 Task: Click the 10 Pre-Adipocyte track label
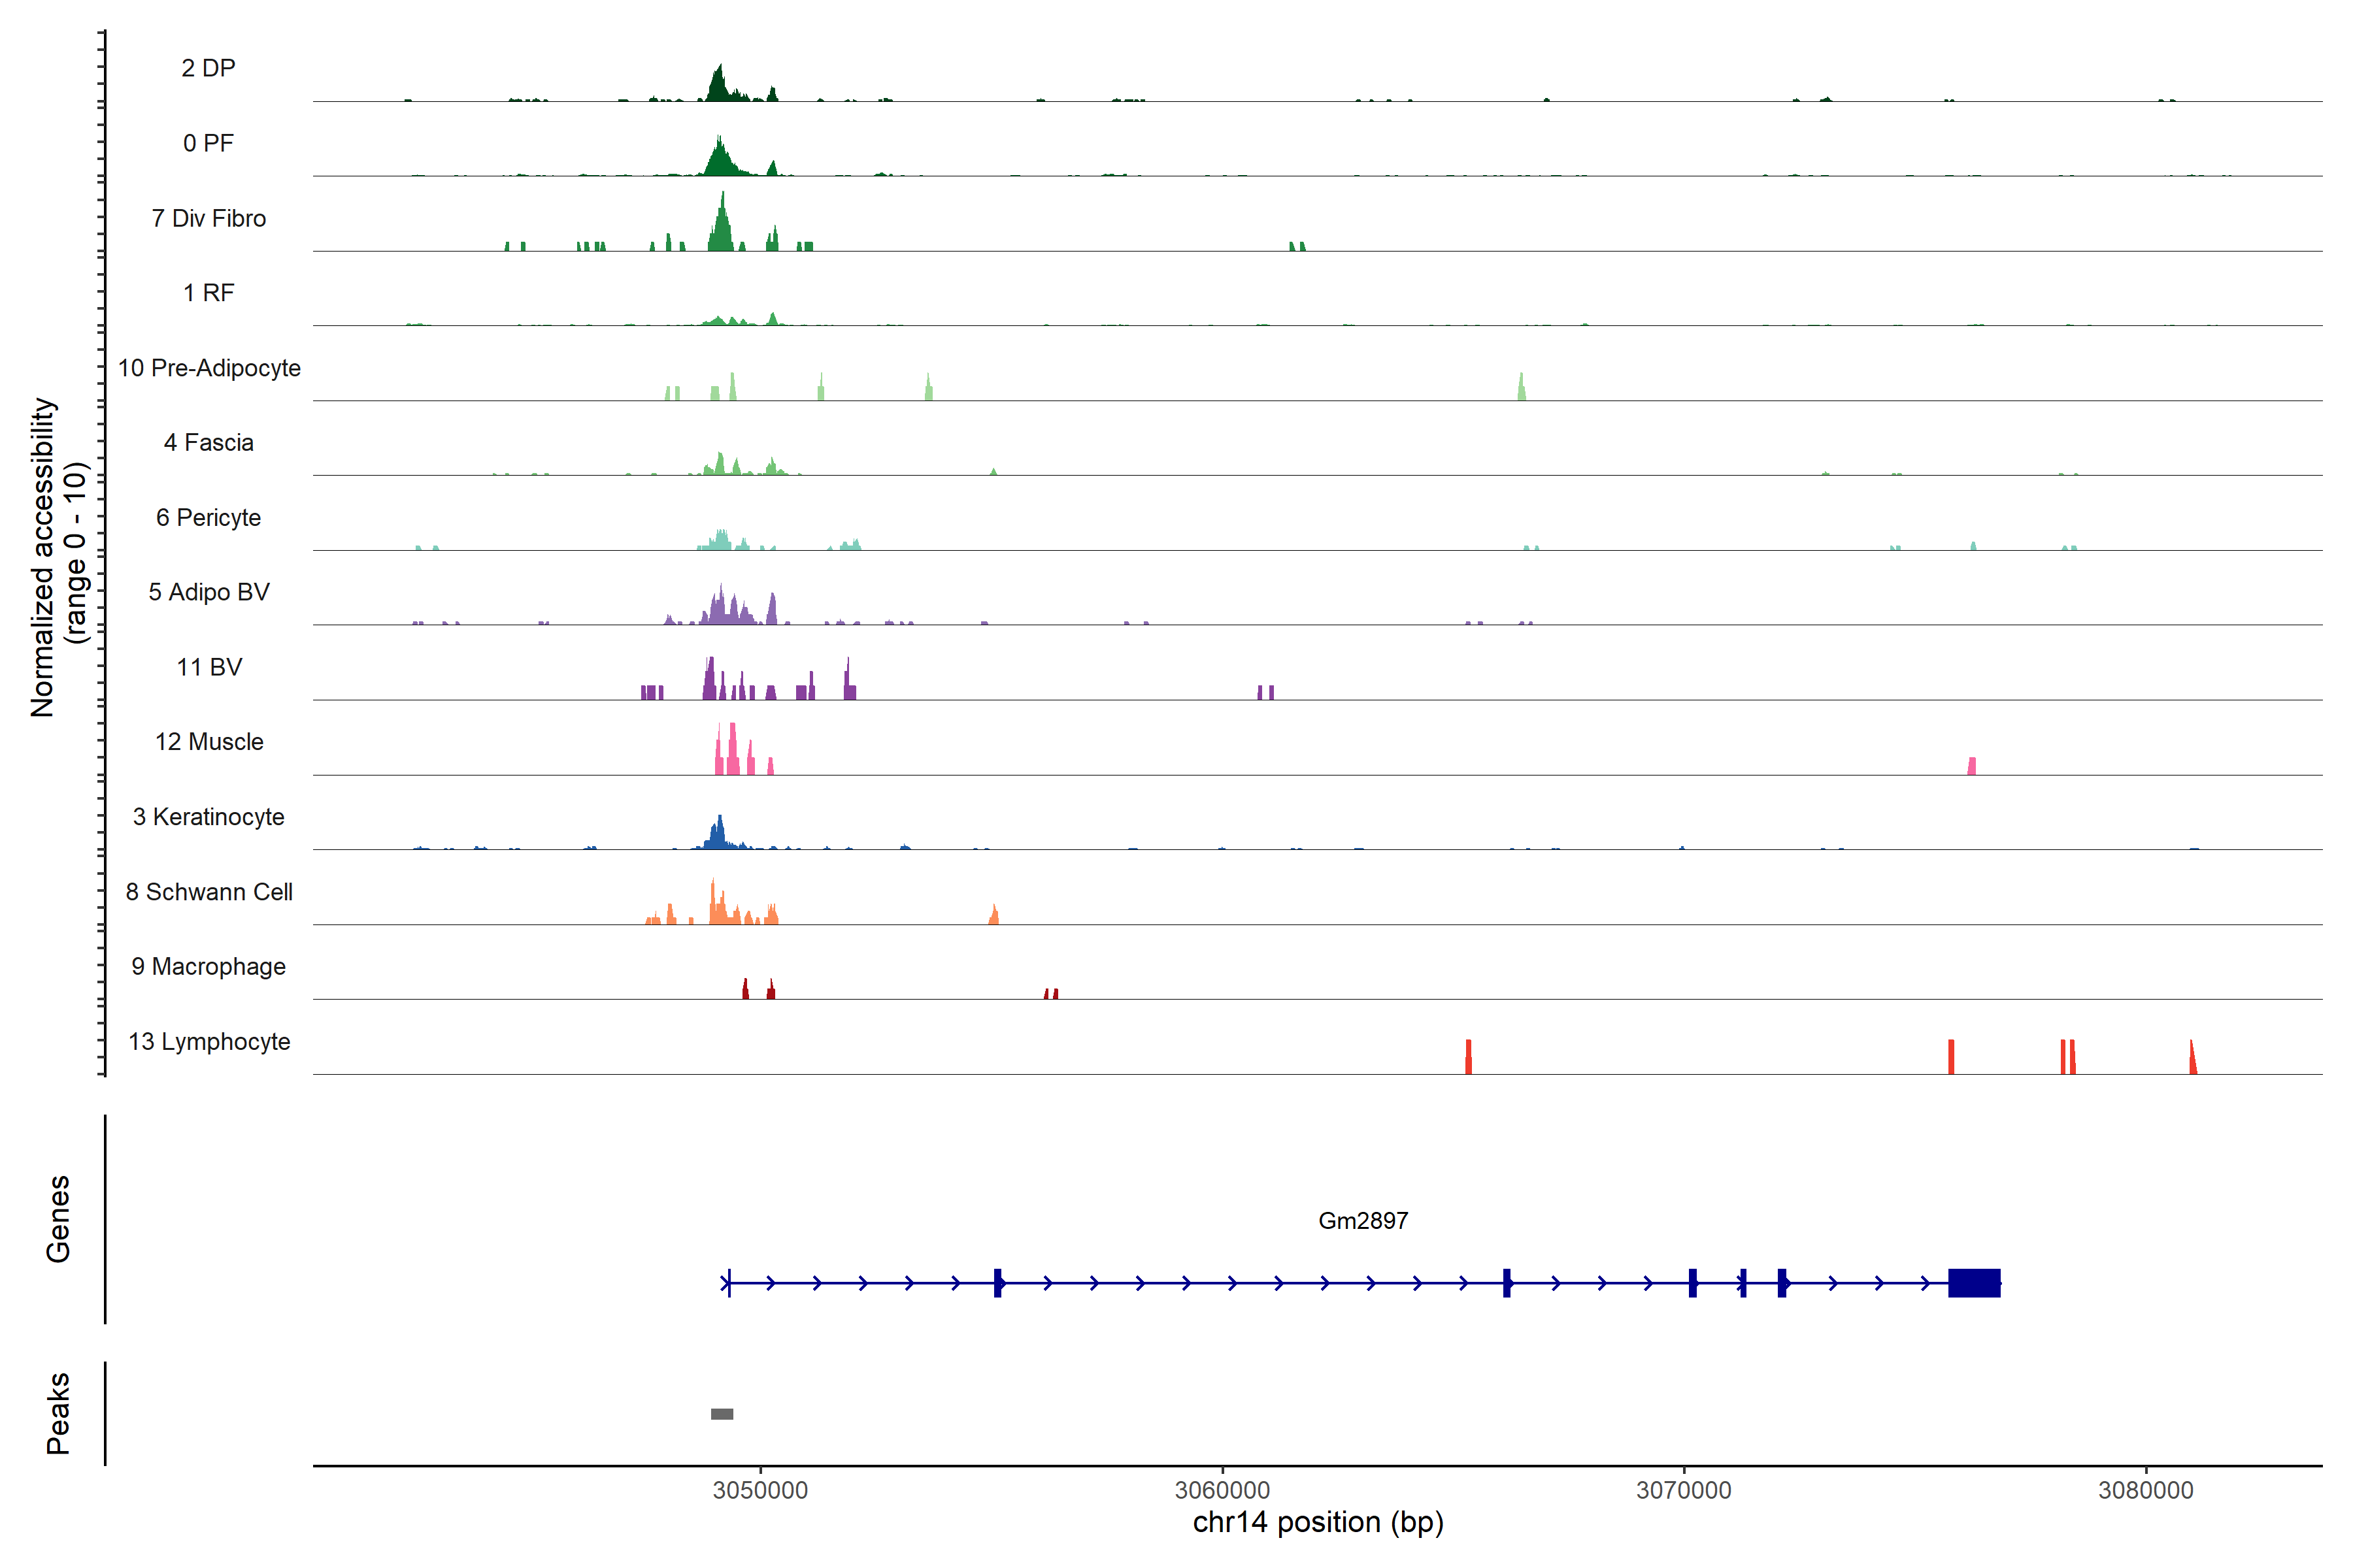pos(208,368)
